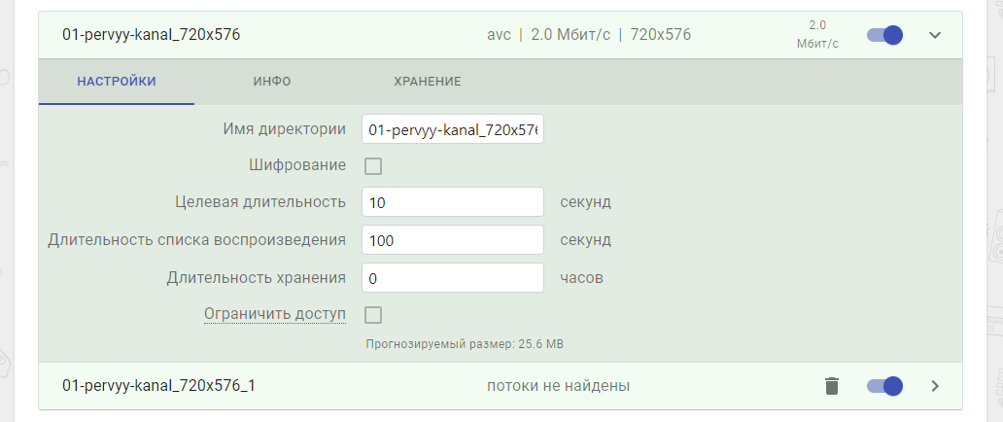Image resolution: width=1003 pixels, height=422 pixels.
Task: Click the Ограничить доступ underlined label
Action: (x=275, y=314)
